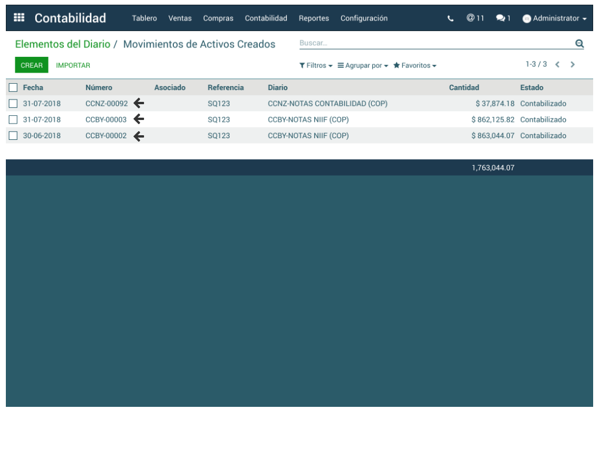Image resolution: width=599 pixels, height=449 pixels.
Task: Click the phone icon in top bar
Action: [x=450, y=19]
